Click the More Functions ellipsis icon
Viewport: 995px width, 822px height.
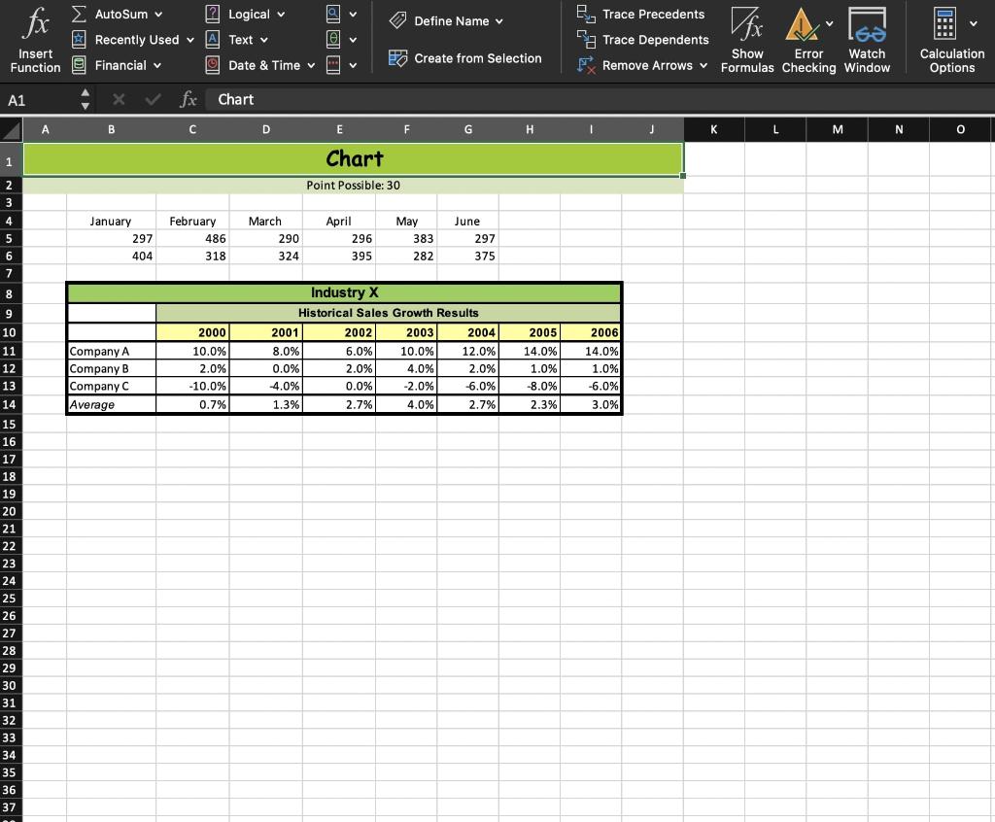click(333, 65)
